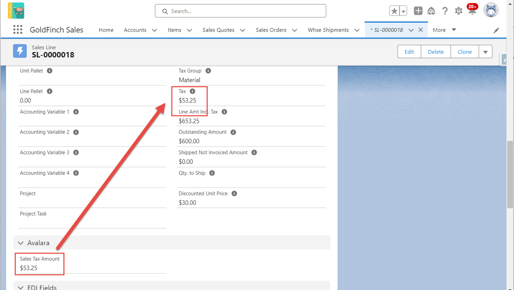Image resolution: width=514 pixels, height=290 pixels.
Task: Click the Tax Group value Material
Action: [x=190, y=80]
